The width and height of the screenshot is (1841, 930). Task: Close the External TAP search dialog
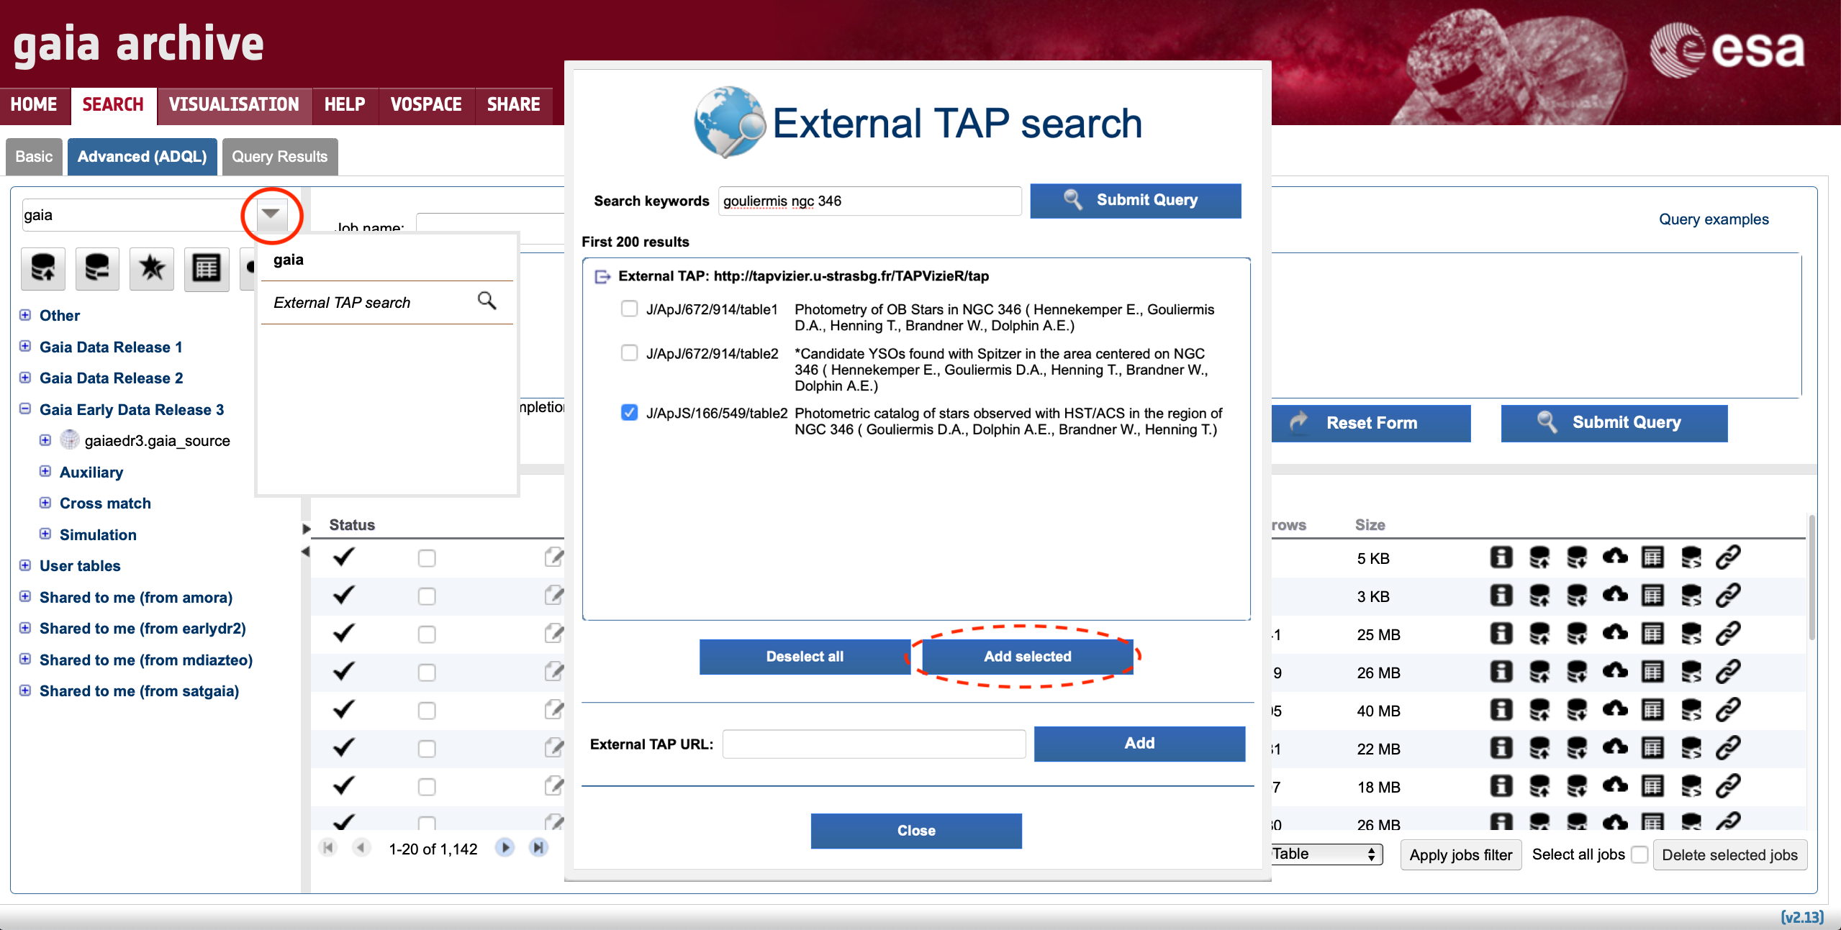point(916,831)
